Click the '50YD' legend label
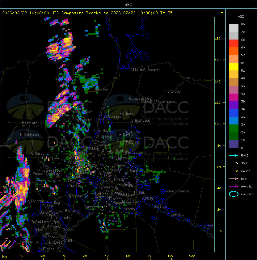This screenshot has width=257, height=260. coord(245,156)
